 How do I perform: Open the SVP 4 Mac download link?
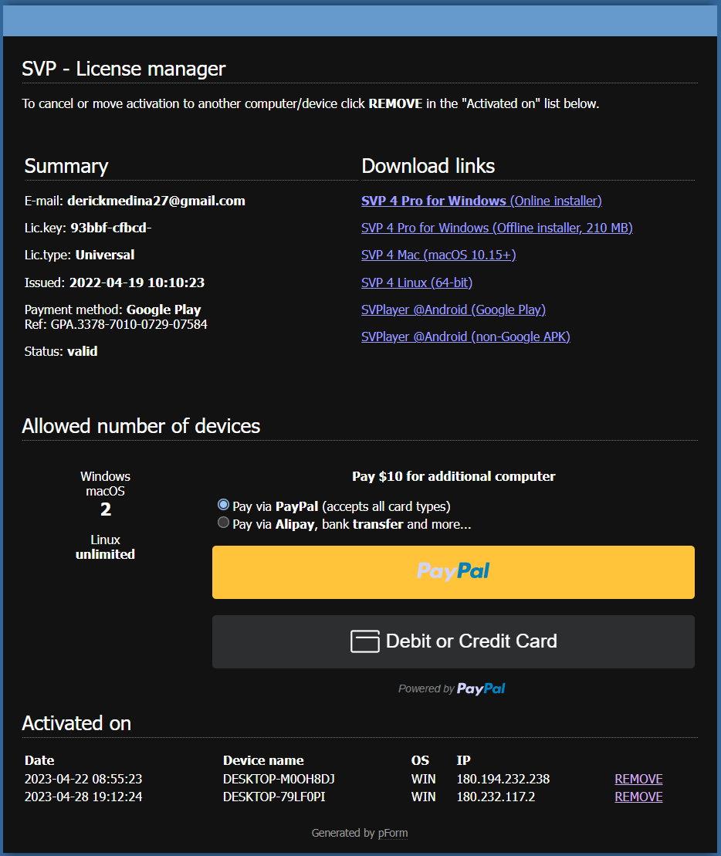click(x=438, y=255)
